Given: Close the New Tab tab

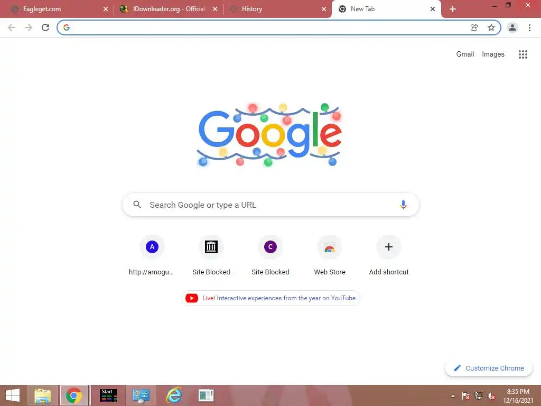Looking at the screenshot, I should tap(433, 9).
